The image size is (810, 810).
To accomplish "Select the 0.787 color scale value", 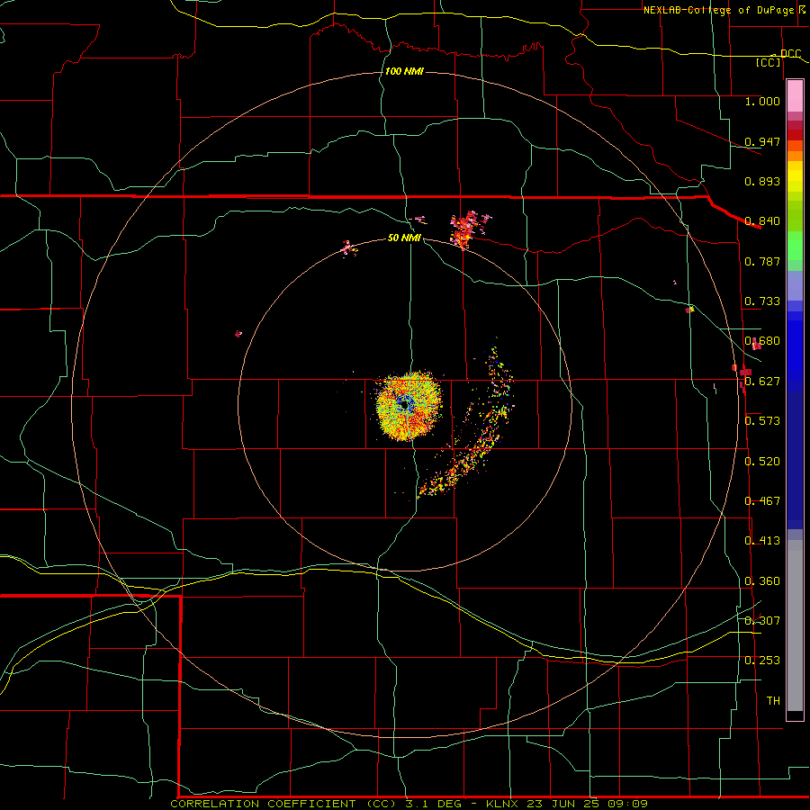I will [x=762, y=261].
